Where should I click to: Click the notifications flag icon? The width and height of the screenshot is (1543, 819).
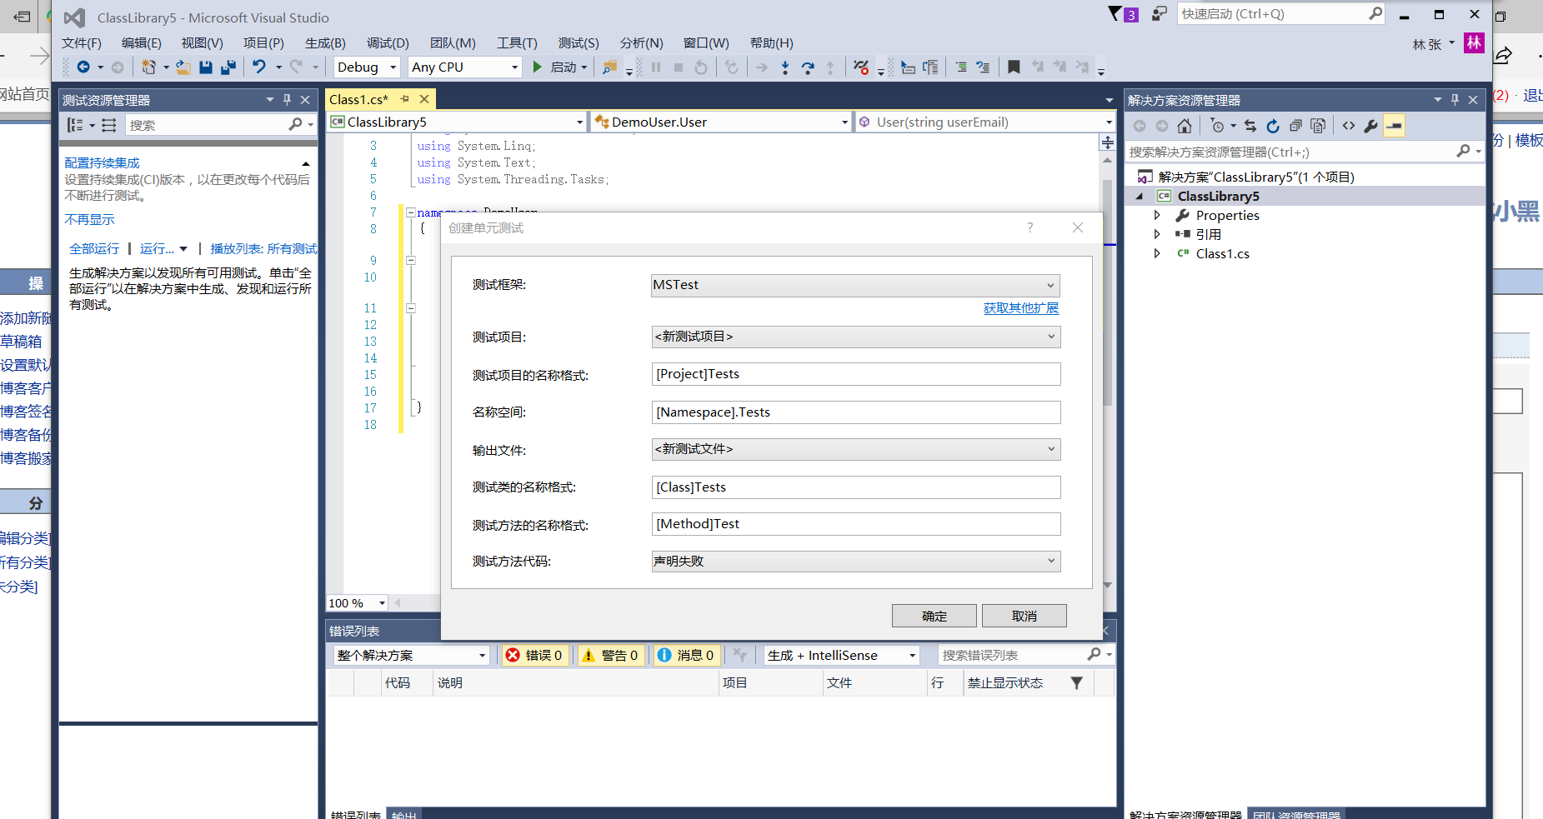point(1115,14)
